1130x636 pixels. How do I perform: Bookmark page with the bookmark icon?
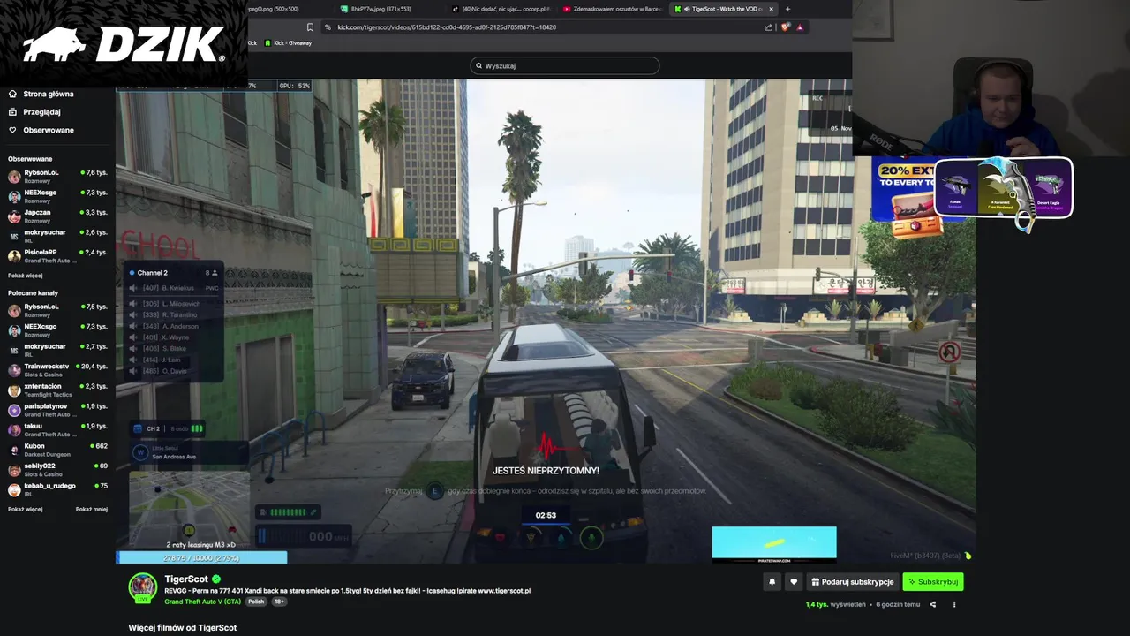pyautogui.click(x=310, y=27)
